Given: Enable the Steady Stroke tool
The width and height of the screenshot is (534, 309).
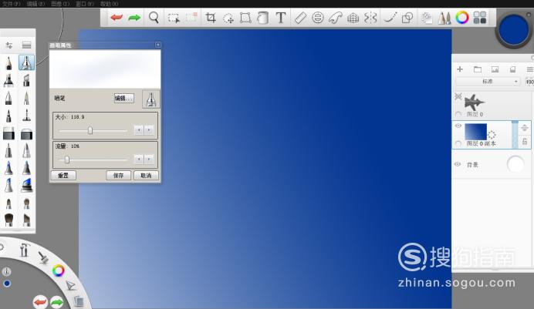Looking at the screenshot, I should [390, 17].
